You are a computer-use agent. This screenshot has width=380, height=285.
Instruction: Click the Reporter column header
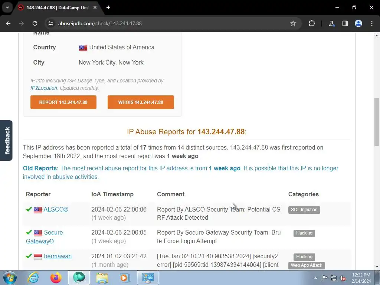point(38,194)
